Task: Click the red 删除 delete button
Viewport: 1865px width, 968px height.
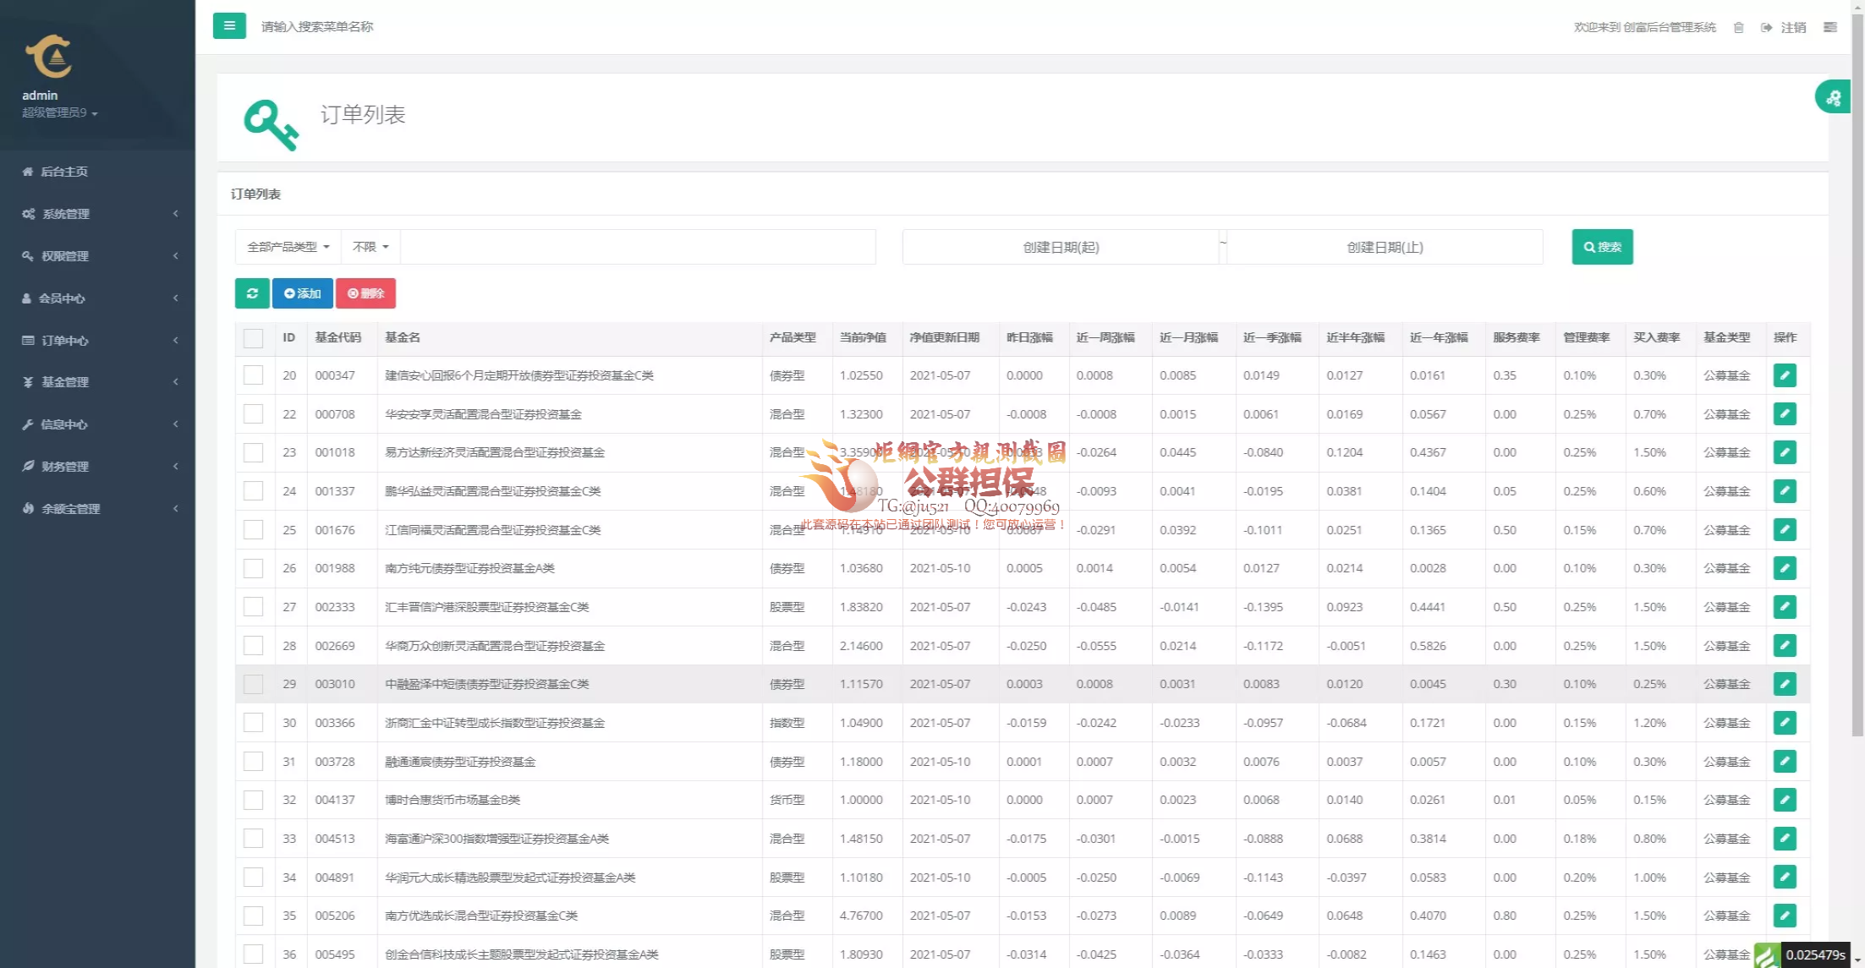Action: pos(365,293)
